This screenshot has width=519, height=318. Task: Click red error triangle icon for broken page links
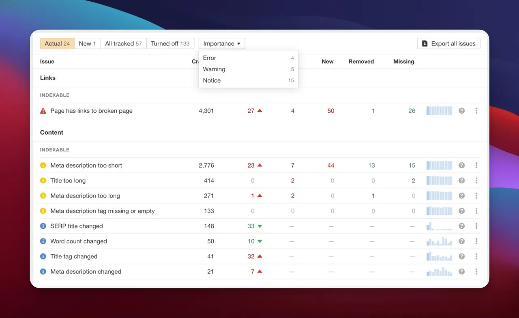(x=43, y=111)
